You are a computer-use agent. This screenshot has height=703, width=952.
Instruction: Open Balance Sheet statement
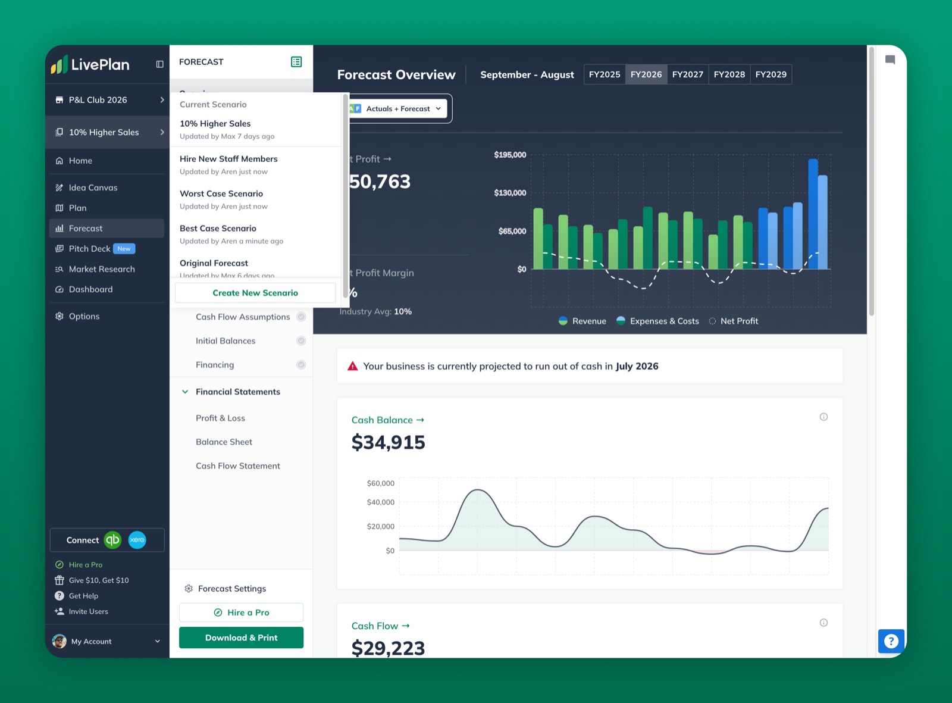(x=224, y=442)
